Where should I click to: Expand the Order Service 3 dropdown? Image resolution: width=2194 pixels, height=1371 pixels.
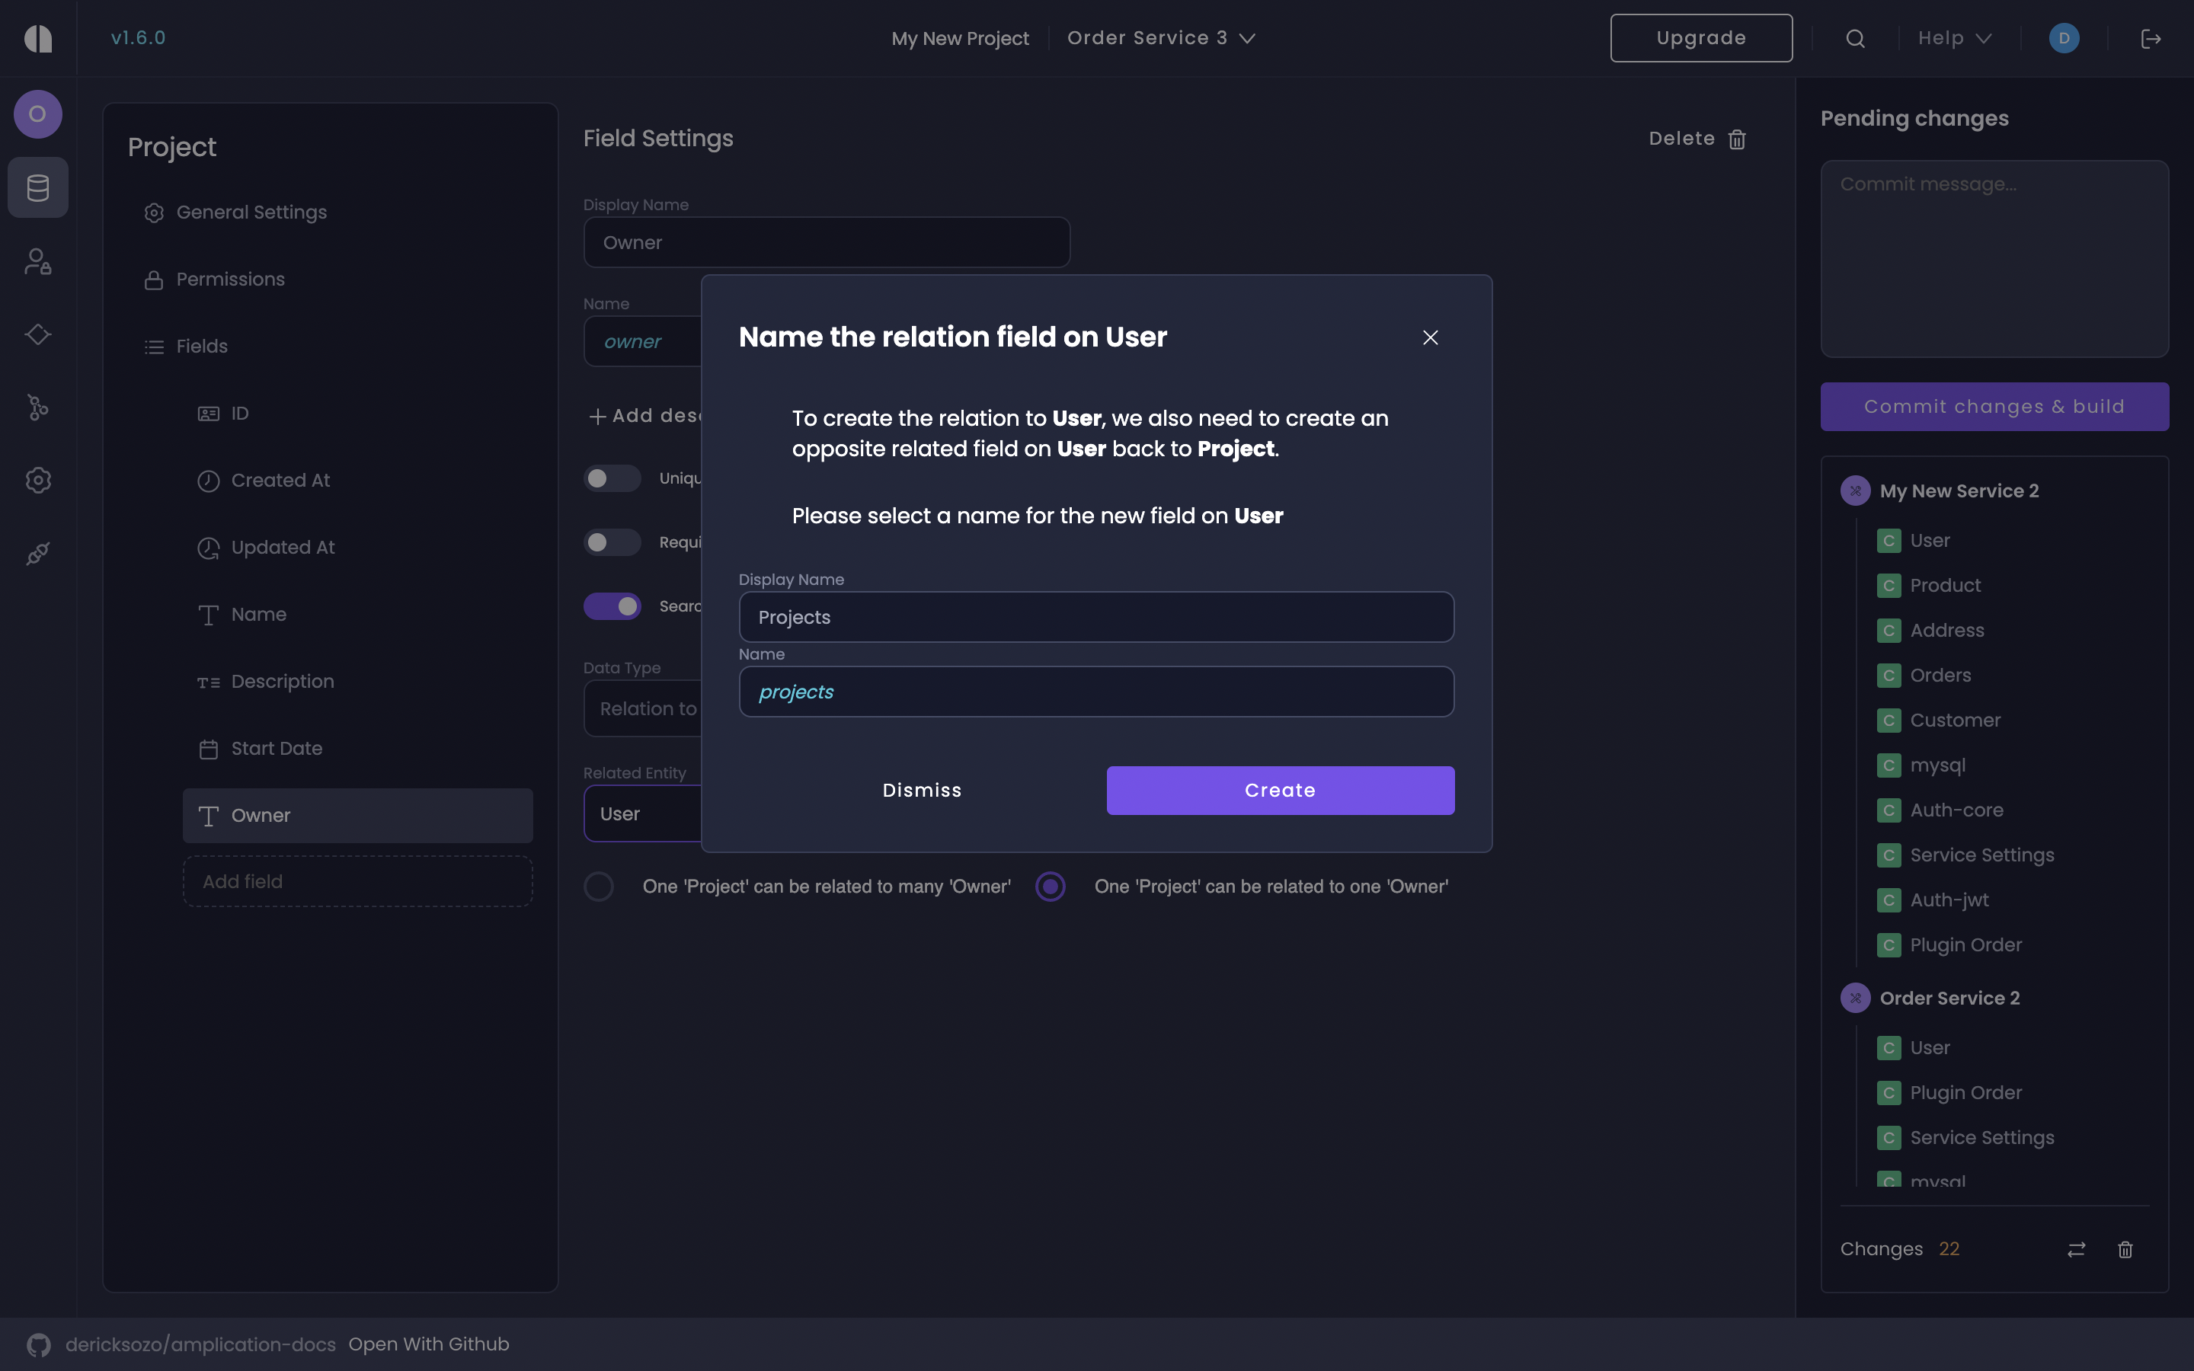tap(1160, 38)
